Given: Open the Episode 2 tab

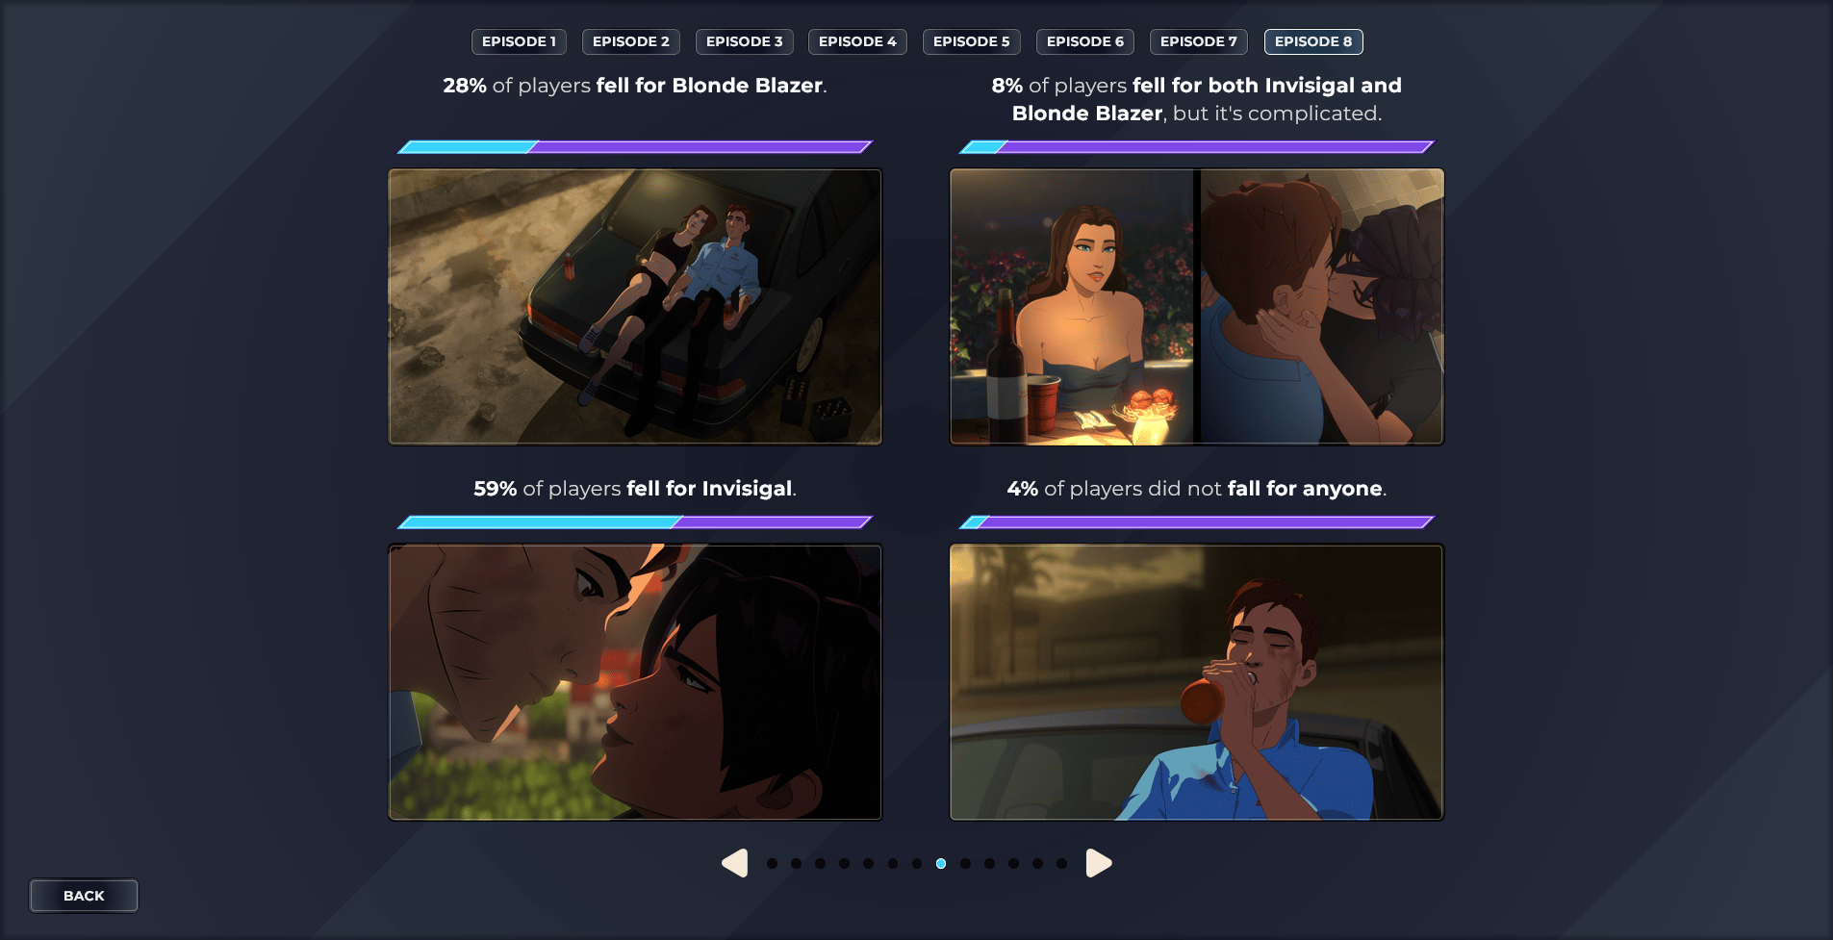Looking at the screenshot, I should point(630,41).
